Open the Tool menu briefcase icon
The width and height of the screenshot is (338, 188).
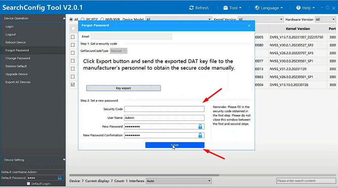[226, 8]
